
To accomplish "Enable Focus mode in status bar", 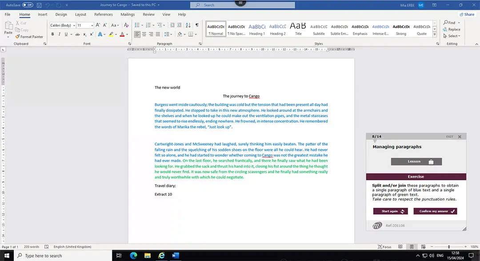I will 384,247.
